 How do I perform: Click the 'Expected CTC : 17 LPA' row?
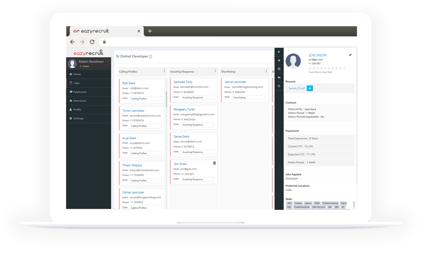(x=320, y=154)
